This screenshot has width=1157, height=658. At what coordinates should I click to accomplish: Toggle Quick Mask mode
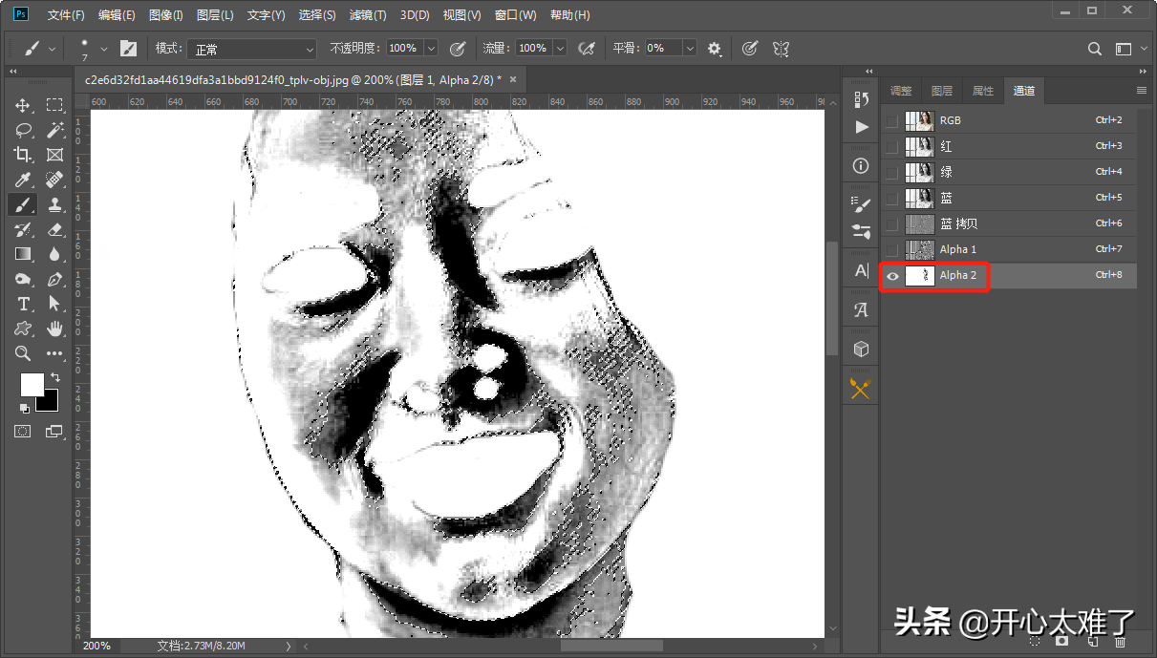click(x=23, y=432)
